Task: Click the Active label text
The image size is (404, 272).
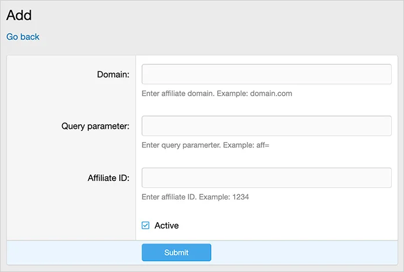Action: pos(166,226)
